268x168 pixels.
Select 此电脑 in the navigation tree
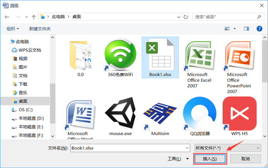coord(22,42)
